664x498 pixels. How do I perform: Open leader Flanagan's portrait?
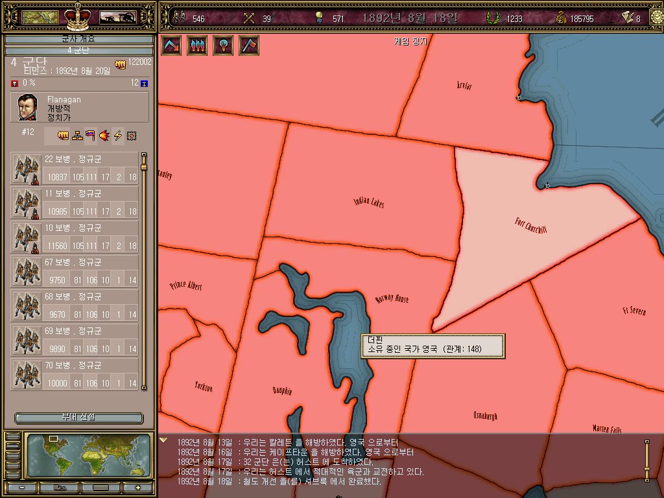(x=27, y=107)
